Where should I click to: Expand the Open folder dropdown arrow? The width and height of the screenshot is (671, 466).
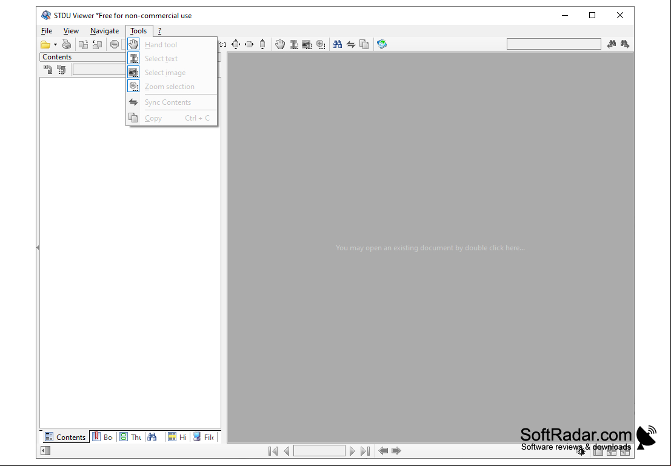(x=55, y=44)
